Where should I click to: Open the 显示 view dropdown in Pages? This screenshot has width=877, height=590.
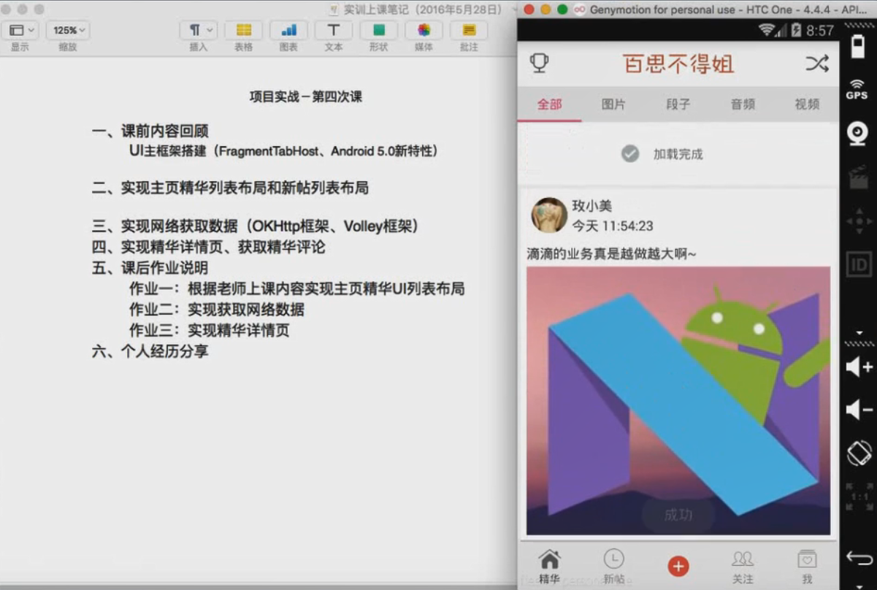pyautogui.click(x=20, y=30)
